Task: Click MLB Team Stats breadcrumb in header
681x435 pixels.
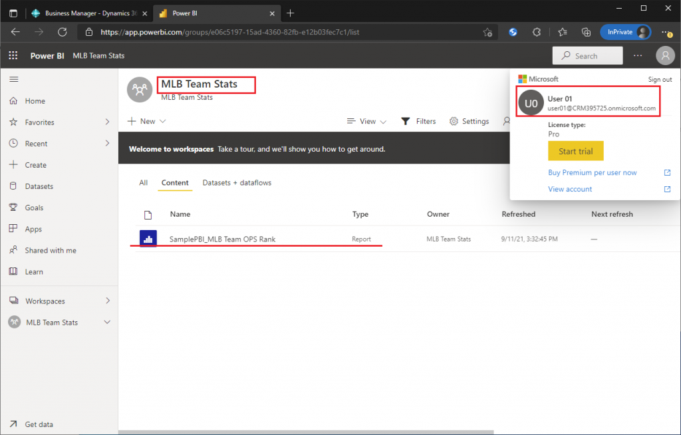Action: click(98, 56)
